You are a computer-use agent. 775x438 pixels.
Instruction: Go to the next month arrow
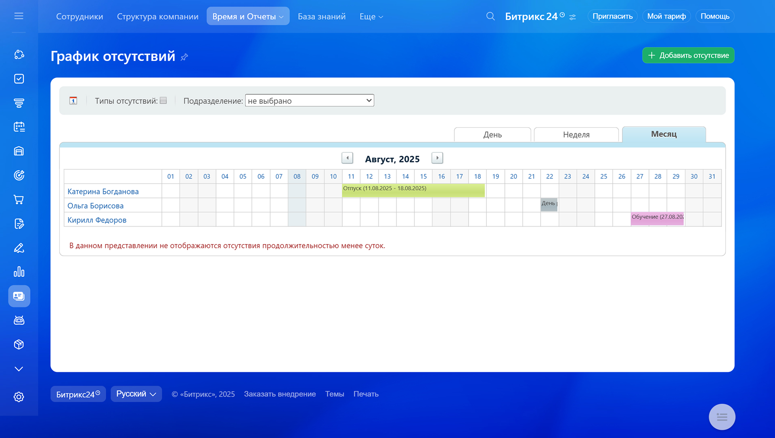pyautogui.click(x=437, y=158)
